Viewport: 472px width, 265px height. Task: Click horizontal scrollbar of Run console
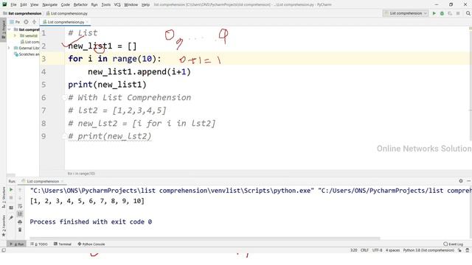(x=205, y=239)
